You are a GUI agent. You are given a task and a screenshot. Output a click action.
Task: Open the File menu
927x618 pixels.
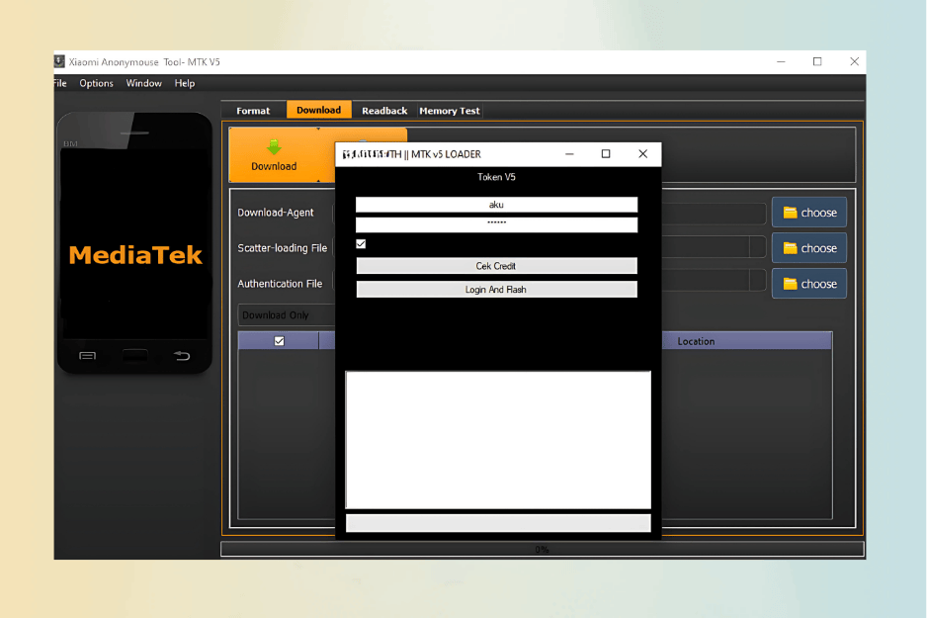(60, 83)
